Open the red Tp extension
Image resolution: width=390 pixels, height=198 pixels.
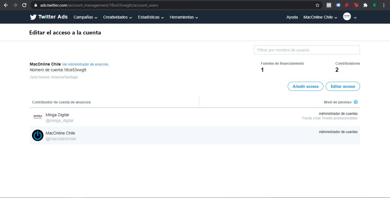(356, 5)
